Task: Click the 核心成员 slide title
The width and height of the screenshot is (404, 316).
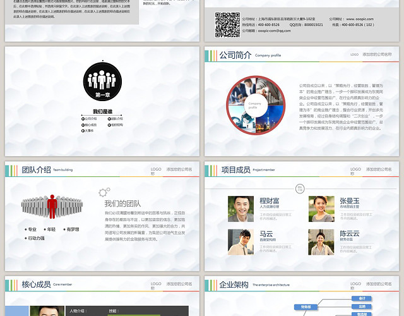Action: click(37, 284)
